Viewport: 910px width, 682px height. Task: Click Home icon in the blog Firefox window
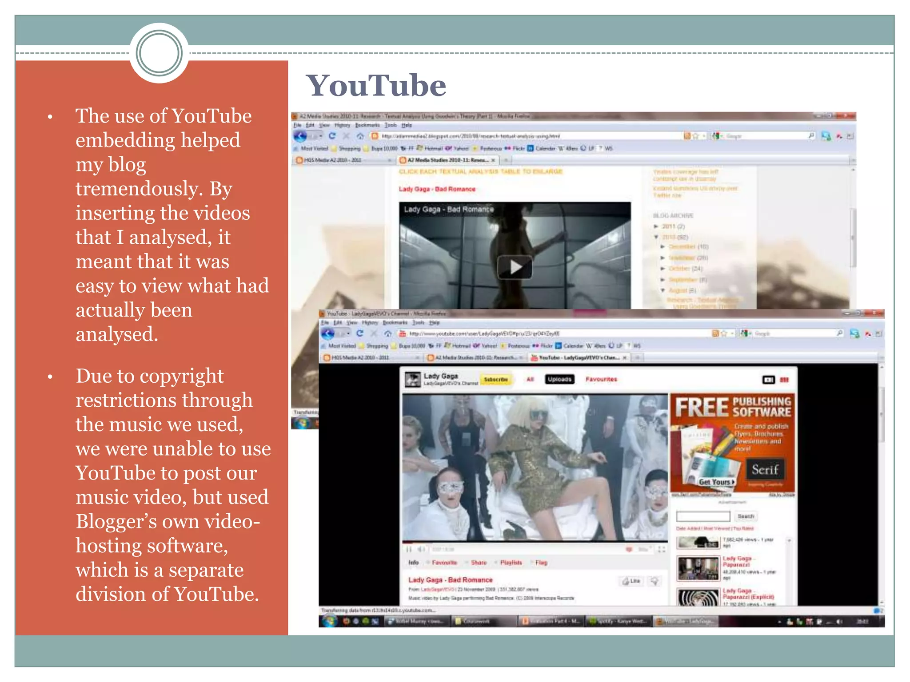point(360,136)
